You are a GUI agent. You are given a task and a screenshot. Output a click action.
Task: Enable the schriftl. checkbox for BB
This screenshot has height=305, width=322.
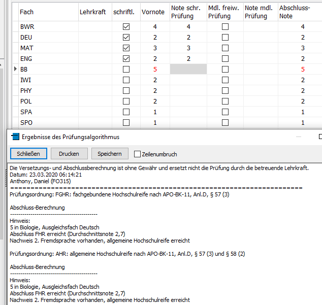[x=126, y=70]
